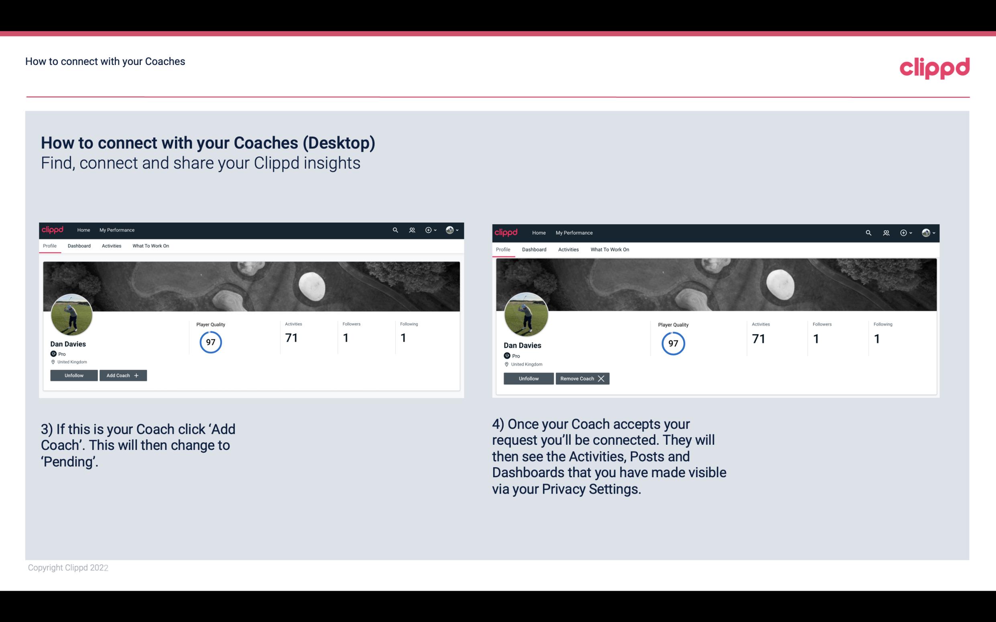Click Unfollow button on Dan Davies profile
Screen dimensions: 996x622
(74, 375)
